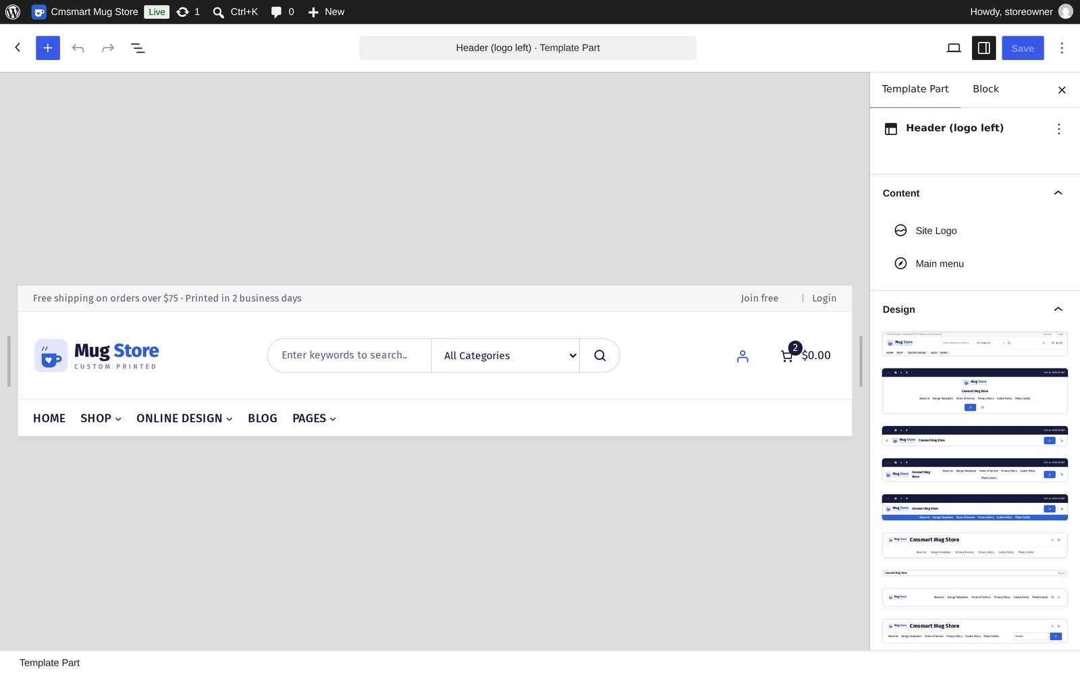Click the WordPress logo in admin bar
The width and height of the screenshot is (1080, 675).
point(13,11)
